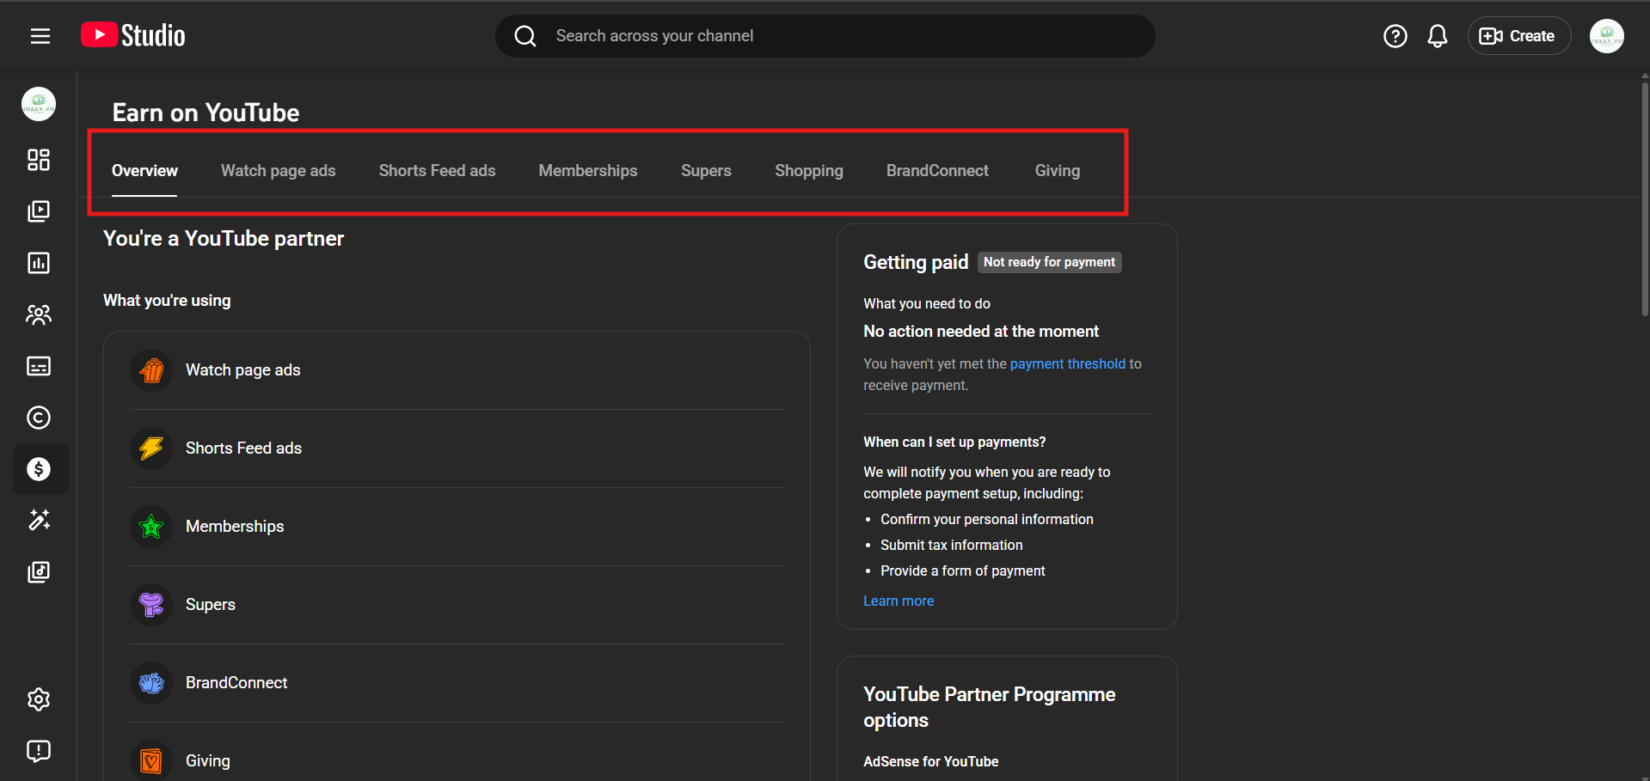This screenshot has width=1650, height=781.
Task: Open the hamburger navigation menu
Action: 40,36
